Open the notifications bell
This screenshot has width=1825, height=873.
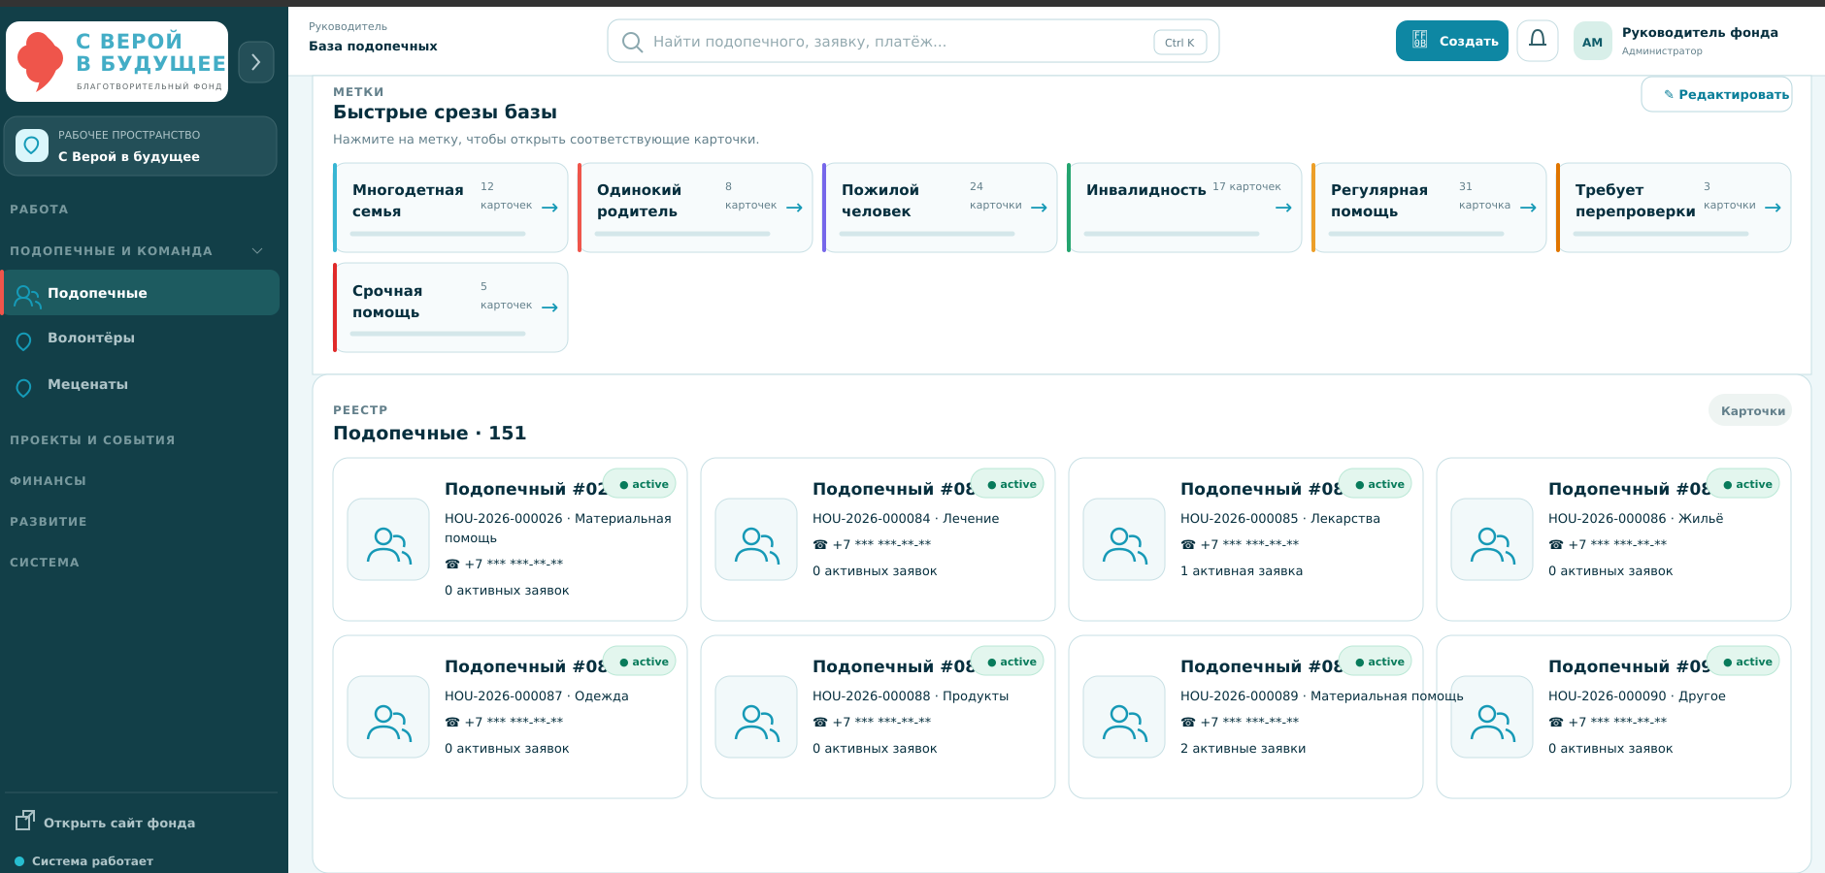pyautogui.click(x=1538, y=41)
